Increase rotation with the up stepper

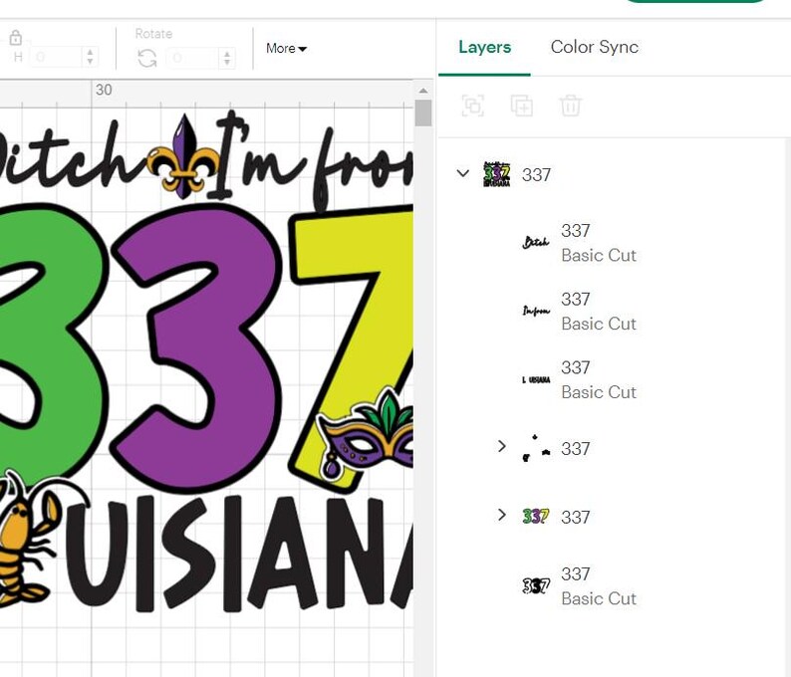click(x=227, y=54)
